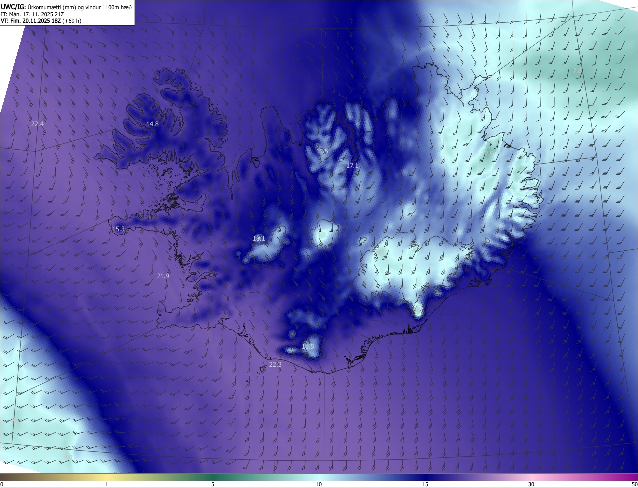Click the '15' label on the color scale
The height and width of the screenshot is (488, 638).
(425, 485)
